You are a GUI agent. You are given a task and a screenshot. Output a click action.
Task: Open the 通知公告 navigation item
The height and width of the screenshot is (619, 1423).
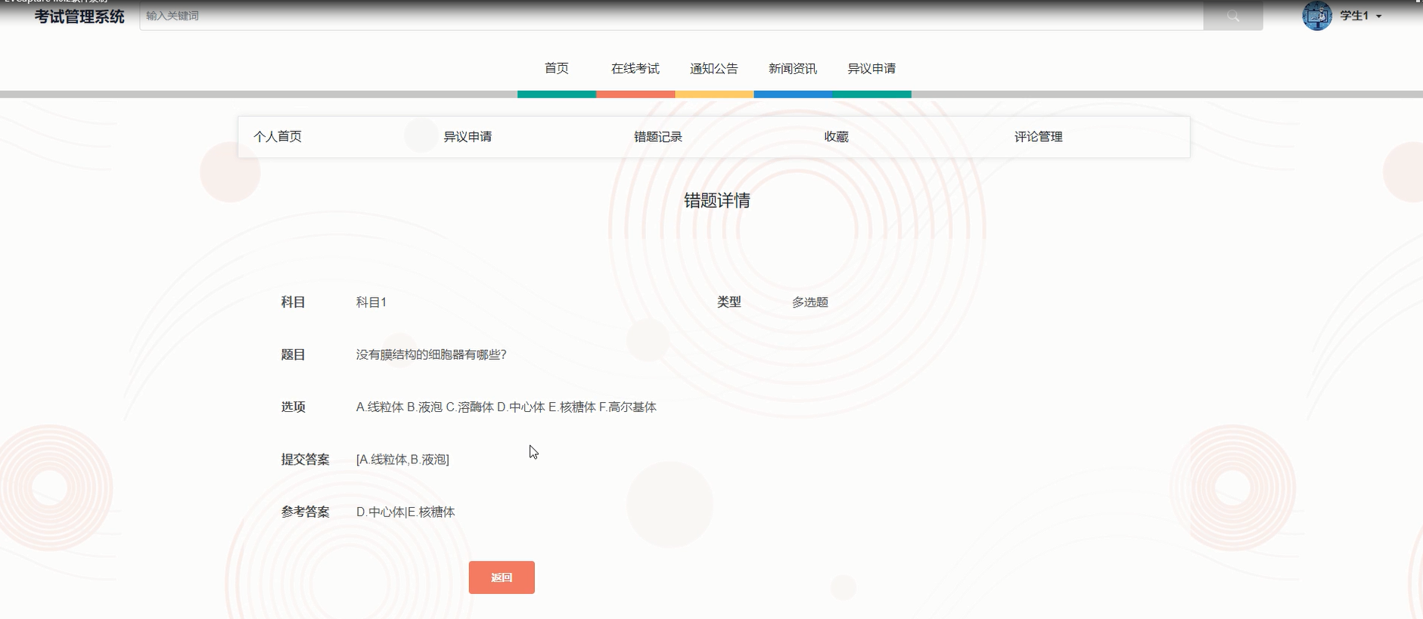click(x=714, y=68)
